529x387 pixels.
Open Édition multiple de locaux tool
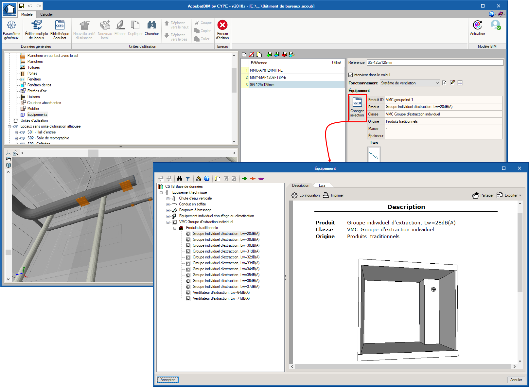pyautogui.click(x=36, y=30)
